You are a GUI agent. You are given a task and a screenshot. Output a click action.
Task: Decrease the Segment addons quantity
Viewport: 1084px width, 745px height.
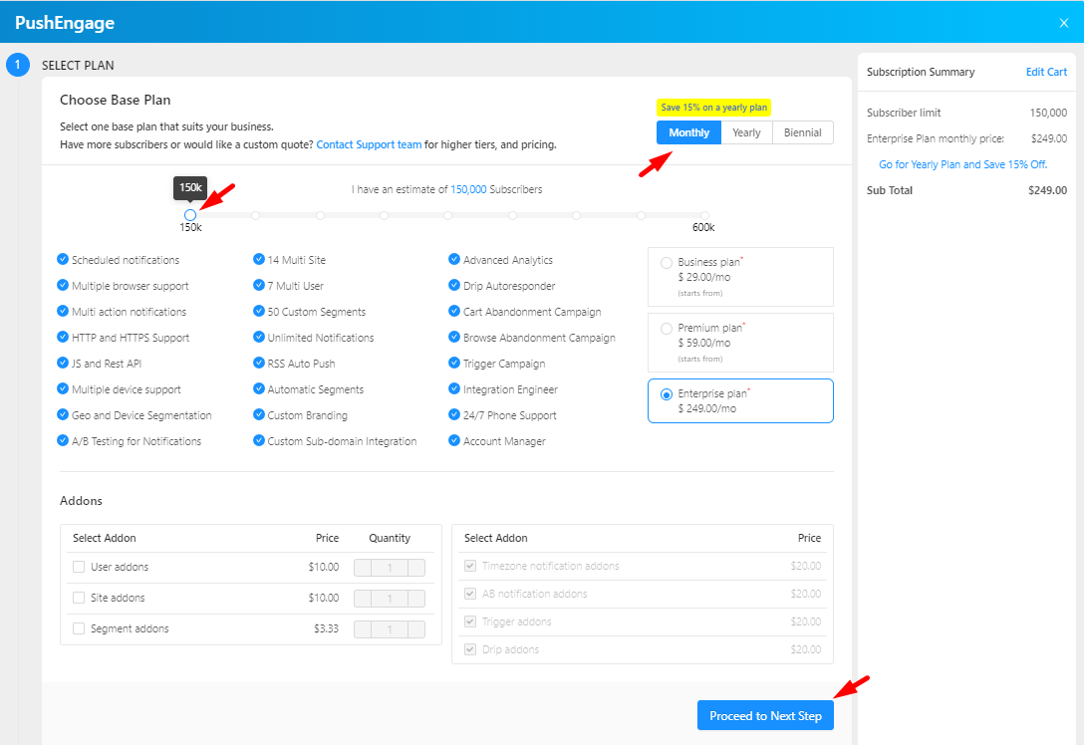tap(363, 629)
